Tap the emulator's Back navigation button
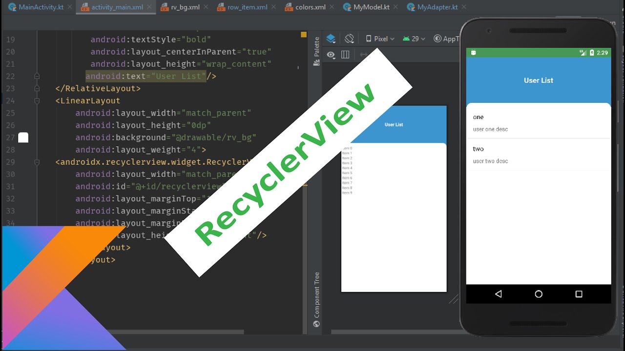The width and height of the screenshot is (625, 351). click(x=498, y=294)
